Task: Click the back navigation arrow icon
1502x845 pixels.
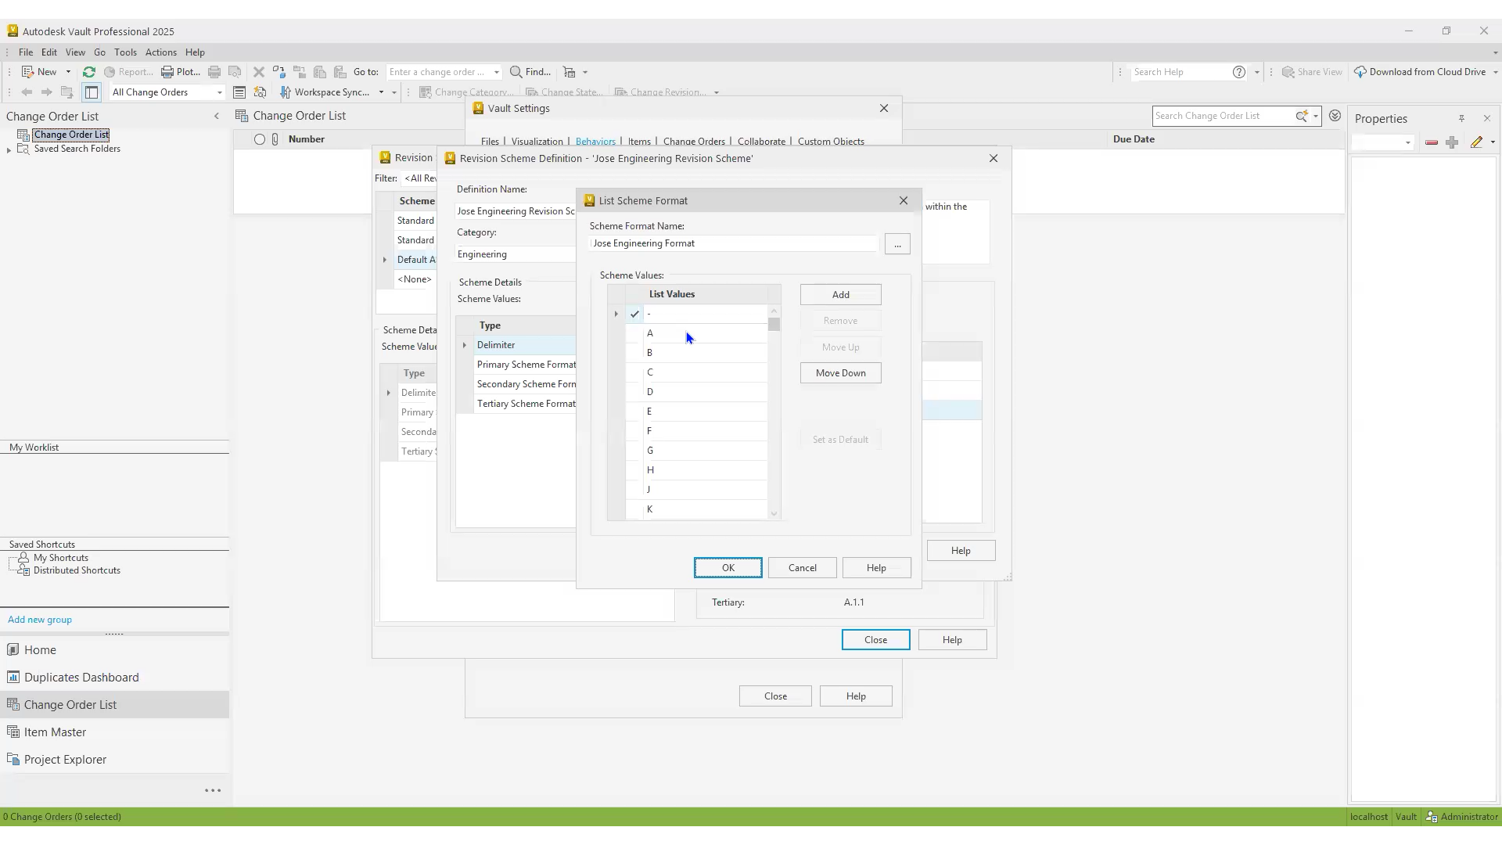Action: (27, 92)
